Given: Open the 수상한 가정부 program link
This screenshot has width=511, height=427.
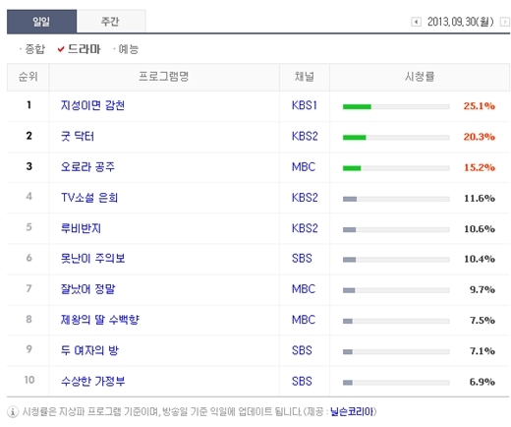Looking at the screenshot, I should click(x=92, y=382).
